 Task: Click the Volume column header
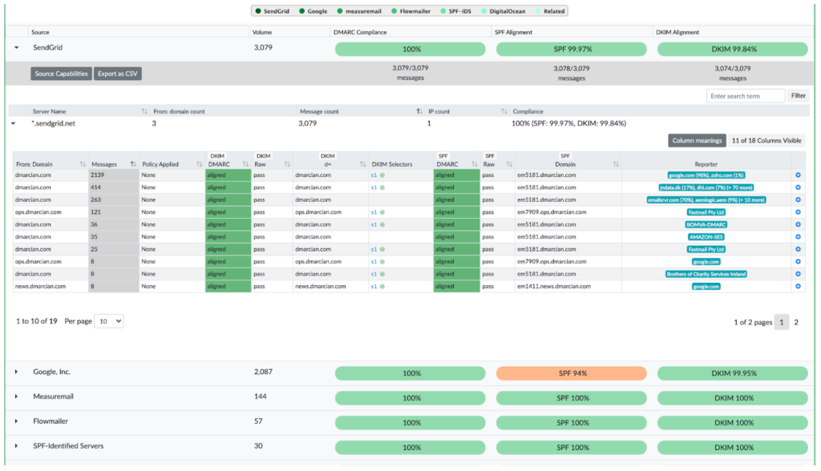click(262, 33)
